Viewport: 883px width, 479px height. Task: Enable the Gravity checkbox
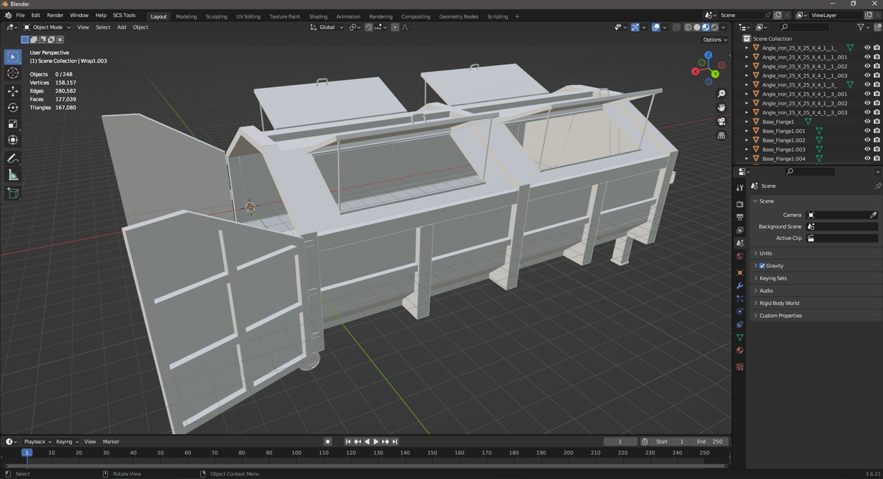pyautogui.click(x=762, y=266)
